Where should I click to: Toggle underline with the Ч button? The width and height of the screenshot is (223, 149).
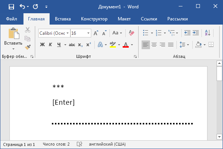pyautogui.click(x=59, y=45)
